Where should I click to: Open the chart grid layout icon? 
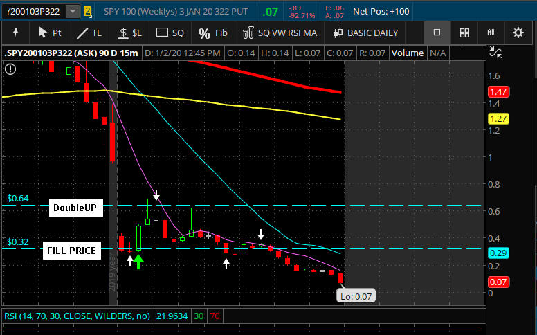coord(464,33)
